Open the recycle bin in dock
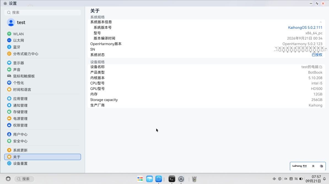The width and height of the screenshot is (329, 184). pos(194,179)
